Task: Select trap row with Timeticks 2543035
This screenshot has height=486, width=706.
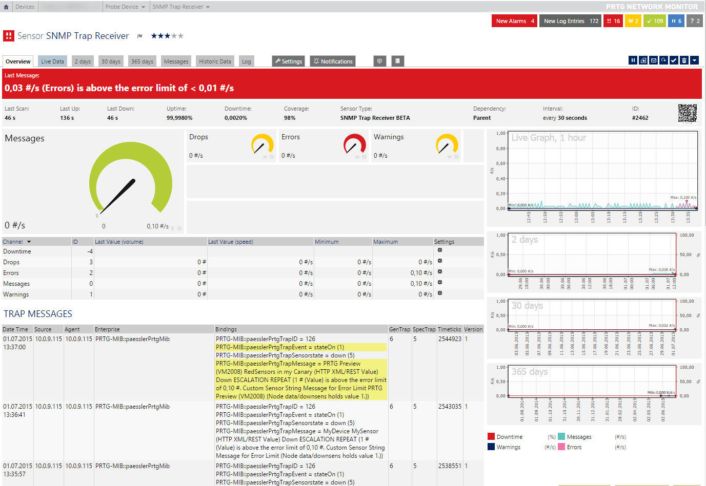Action: (x=243, y=431)
